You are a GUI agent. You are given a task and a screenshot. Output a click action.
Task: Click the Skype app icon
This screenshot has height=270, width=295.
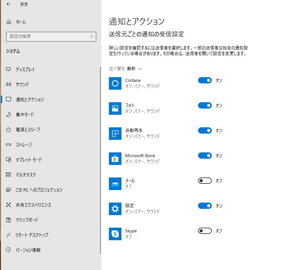pos(115,234)
